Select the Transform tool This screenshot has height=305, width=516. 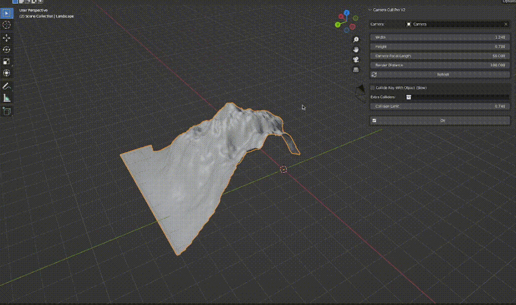tap(7, 73)
